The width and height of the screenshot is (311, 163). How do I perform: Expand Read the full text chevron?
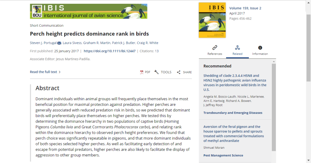click(x=59, y=72)
